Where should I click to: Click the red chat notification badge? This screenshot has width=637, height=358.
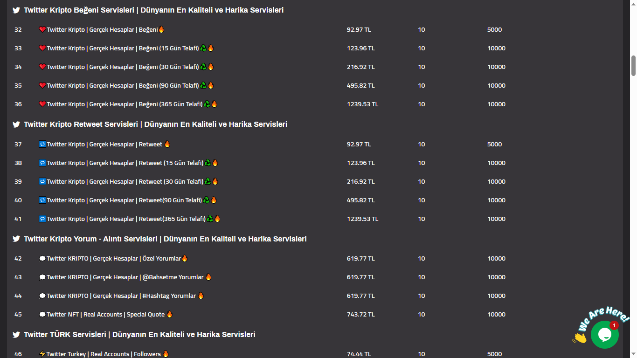coord(614,325)
